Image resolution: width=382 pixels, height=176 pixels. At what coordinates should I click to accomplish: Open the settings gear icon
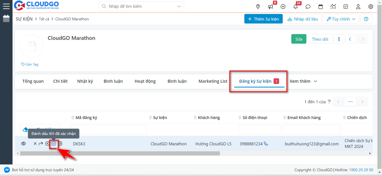tap(371, 7)
